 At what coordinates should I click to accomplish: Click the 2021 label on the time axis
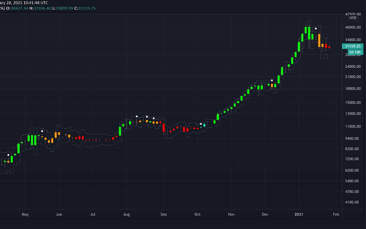point(299,214)
